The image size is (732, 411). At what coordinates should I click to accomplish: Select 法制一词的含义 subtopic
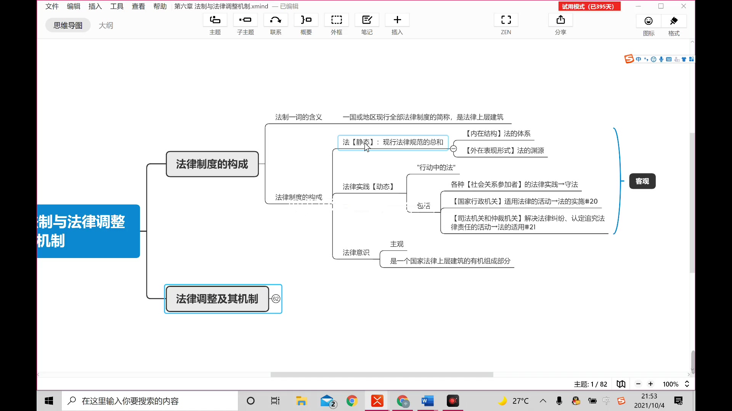(x=299, y=117)
